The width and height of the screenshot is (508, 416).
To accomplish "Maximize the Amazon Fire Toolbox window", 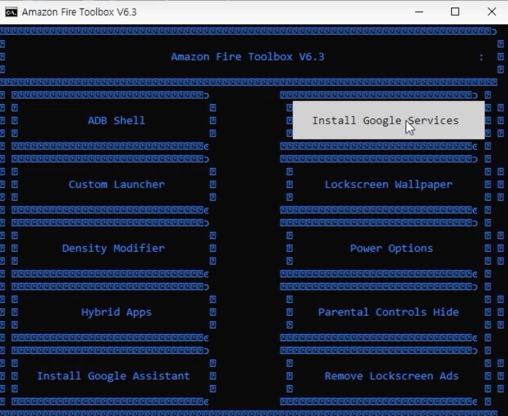I will click(x=455, y=12).
